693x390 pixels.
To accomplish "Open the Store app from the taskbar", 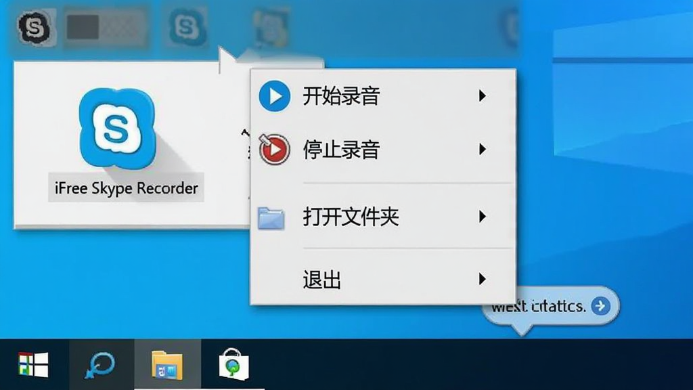I will (233, 364).
